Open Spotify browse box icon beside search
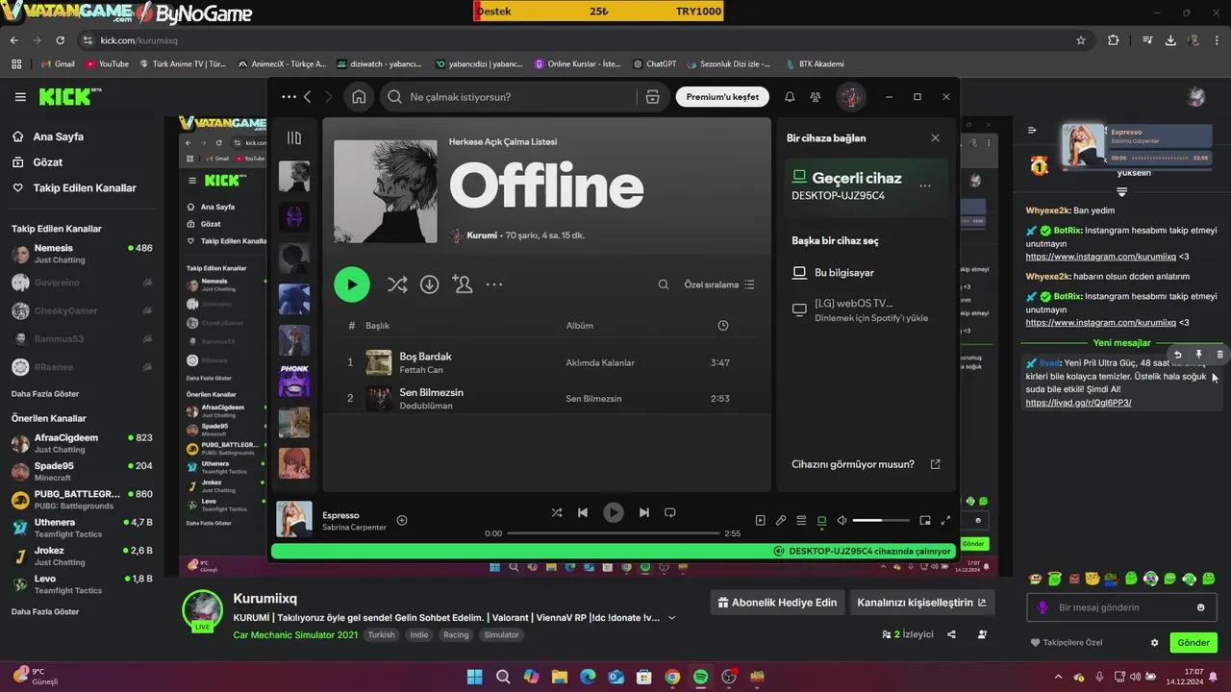This screenshot has height=692, width=1231. pos(652,97)
